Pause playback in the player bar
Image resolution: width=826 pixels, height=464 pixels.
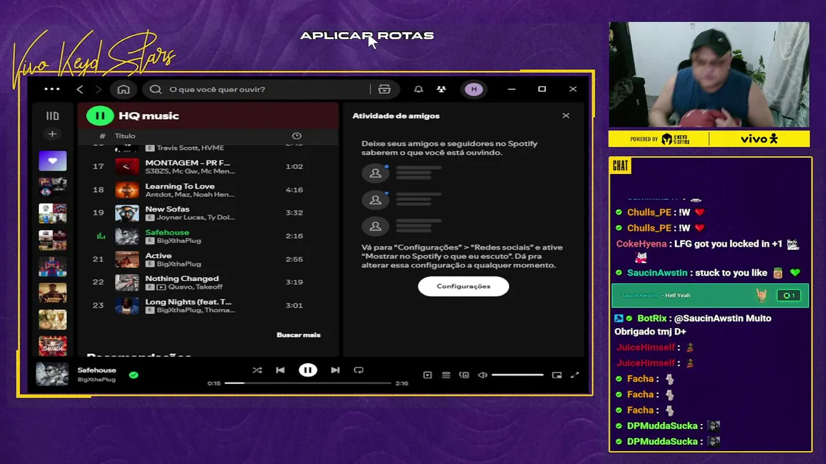[x=308, y=370]
